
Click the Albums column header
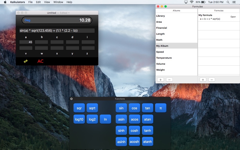(x=177, y=11)
